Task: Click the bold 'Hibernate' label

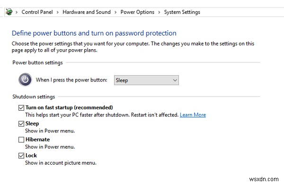Action: pyautogui.click(x=38, y=140)
